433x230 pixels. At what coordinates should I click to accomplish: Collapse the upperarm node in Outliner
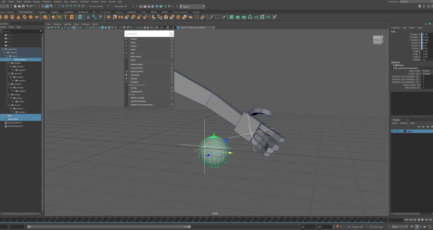3,49
